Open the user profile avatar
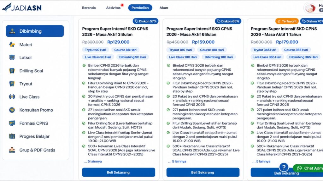 [x=310, y=8]
